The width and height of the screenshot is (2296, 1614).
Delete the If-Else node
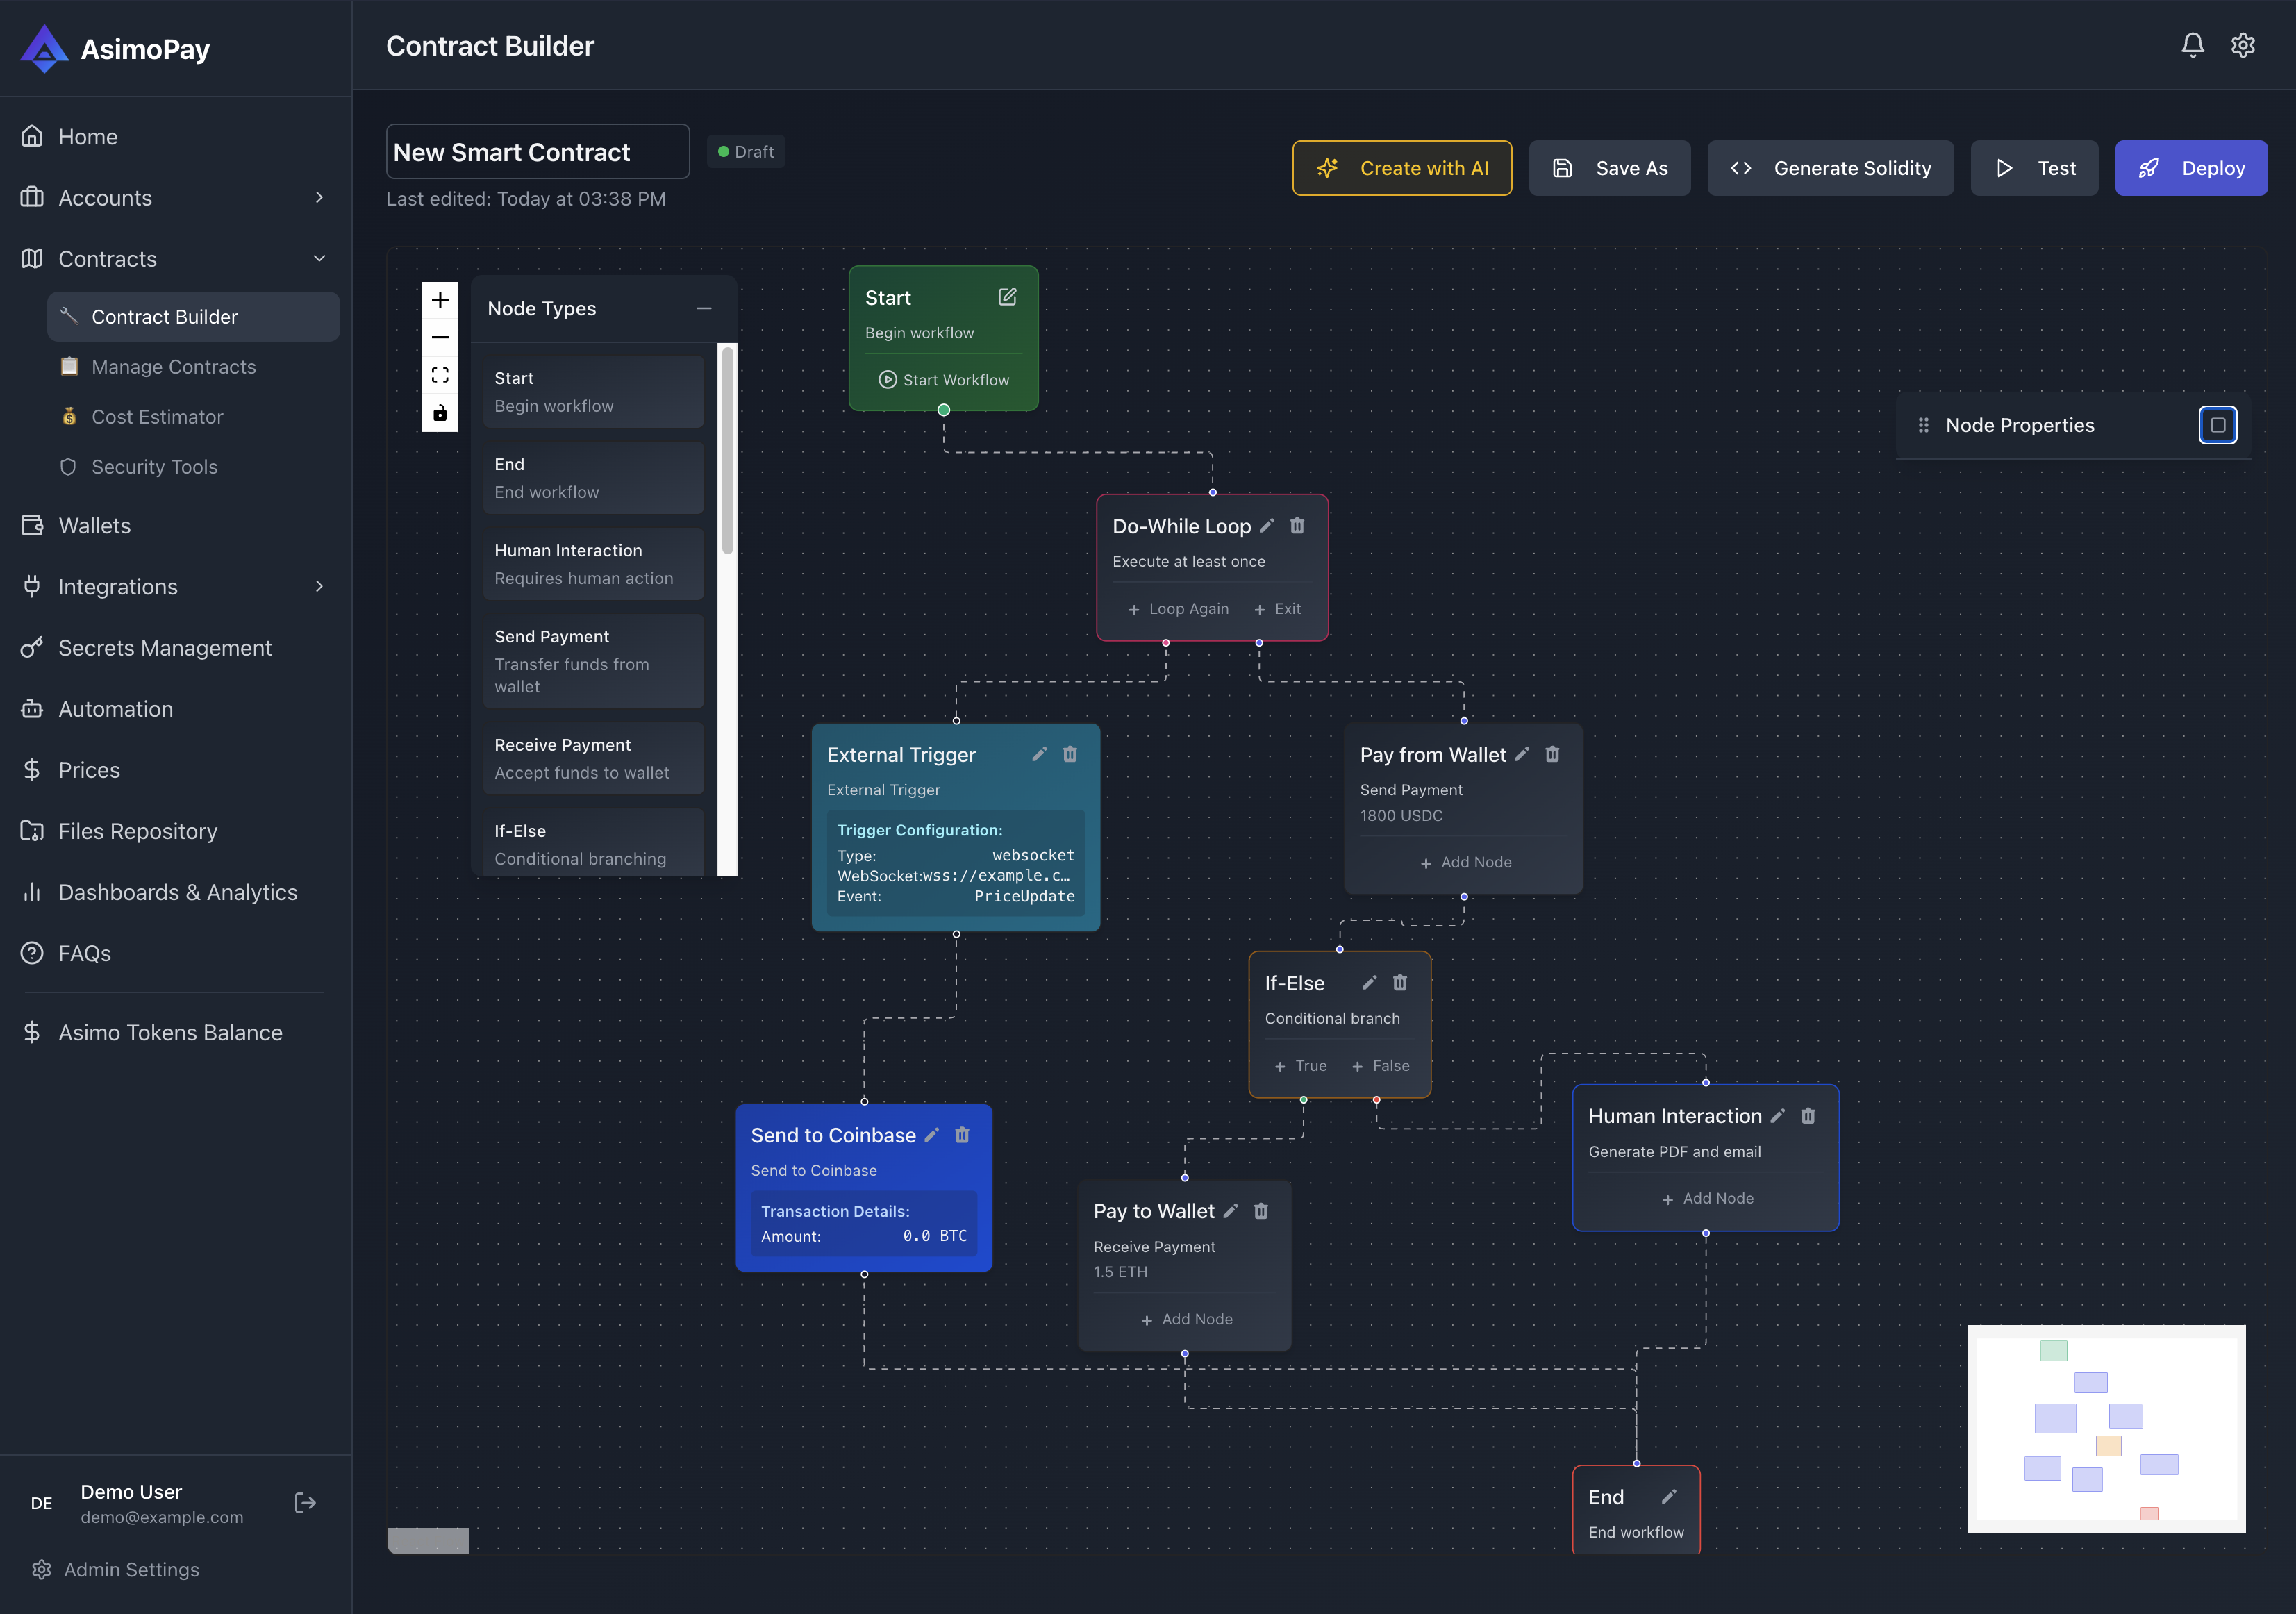click(1400, 983)
